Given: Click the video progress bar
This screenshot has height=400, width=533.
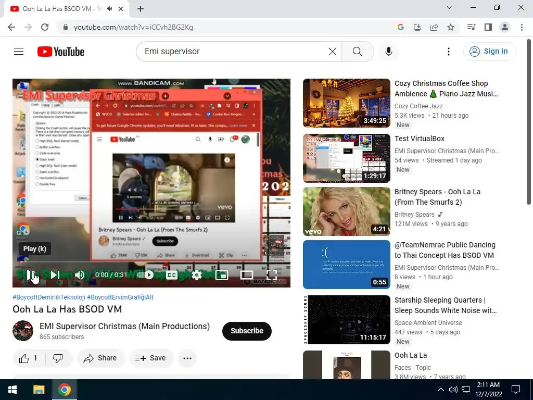Looking at the screenshot, I should pos(151,262).
